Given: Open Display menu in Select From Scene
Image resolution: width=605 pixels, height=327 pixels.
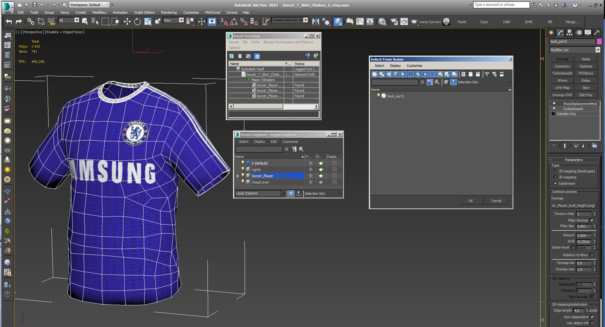Looking at the screenshot, I should (395, 66).
